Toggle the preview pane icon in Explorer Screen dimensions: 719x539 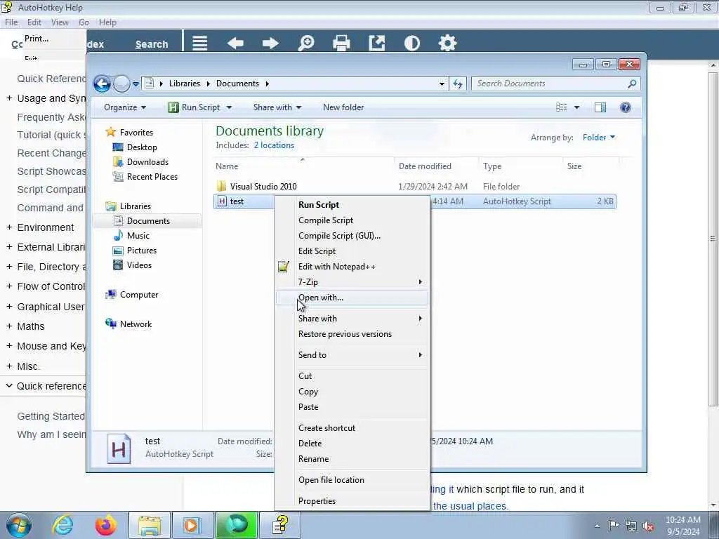coord(600,107)
